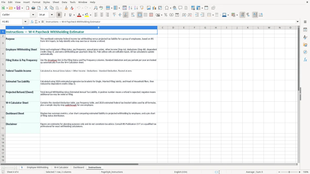Insert a chart
The height and width of the screenshot is (174, 310).
tap(154, 8)
